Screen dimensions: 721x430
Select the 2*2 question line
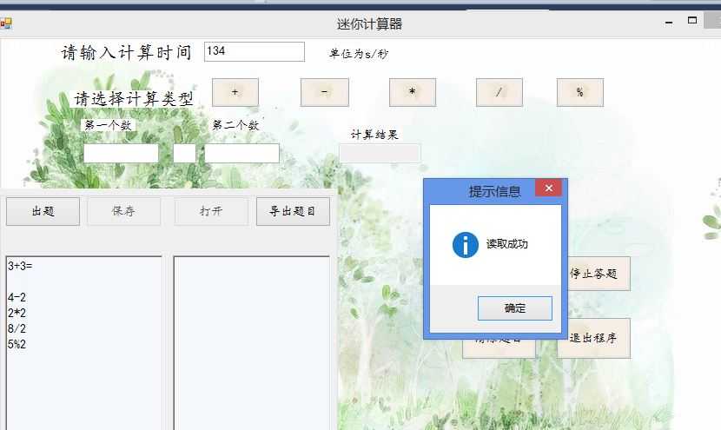(x=17, y=314)
